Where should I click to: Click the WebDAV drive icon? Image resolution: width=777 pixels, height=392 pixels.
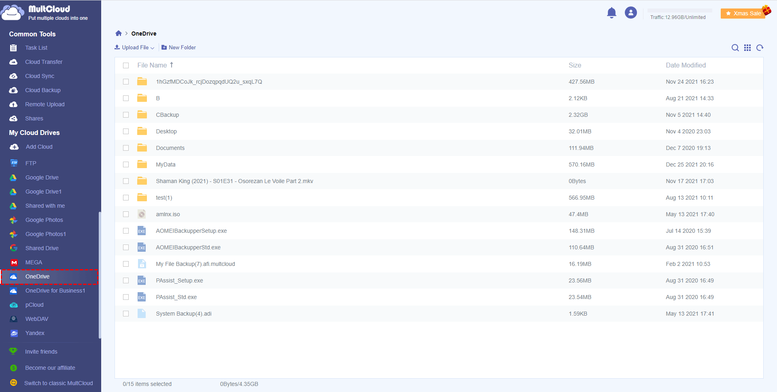tap(14, 319)
